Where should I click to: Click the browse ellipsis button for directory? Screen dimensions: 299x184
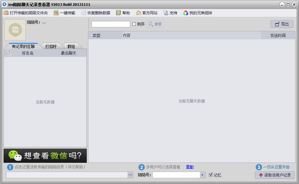(x=130, y=175)
